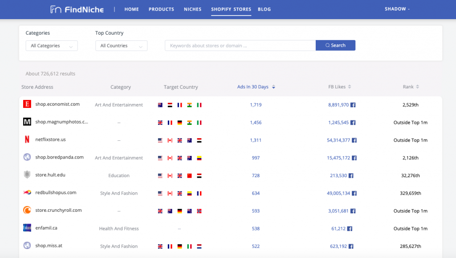Viewport: 456px width, 258px height.
Task: Click the shop.boredpanda.com globe icon
Action: pos(27,157)
